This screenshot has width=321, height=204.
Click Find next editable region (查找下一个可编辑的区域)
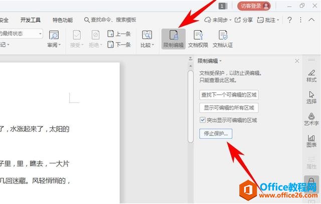(229, 95)
